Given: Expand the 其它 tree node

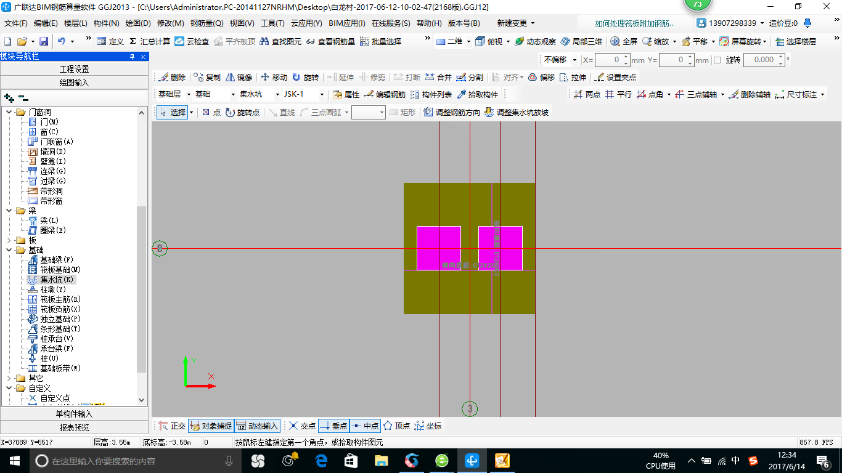Looking at the screenshot, I should 9,378.
